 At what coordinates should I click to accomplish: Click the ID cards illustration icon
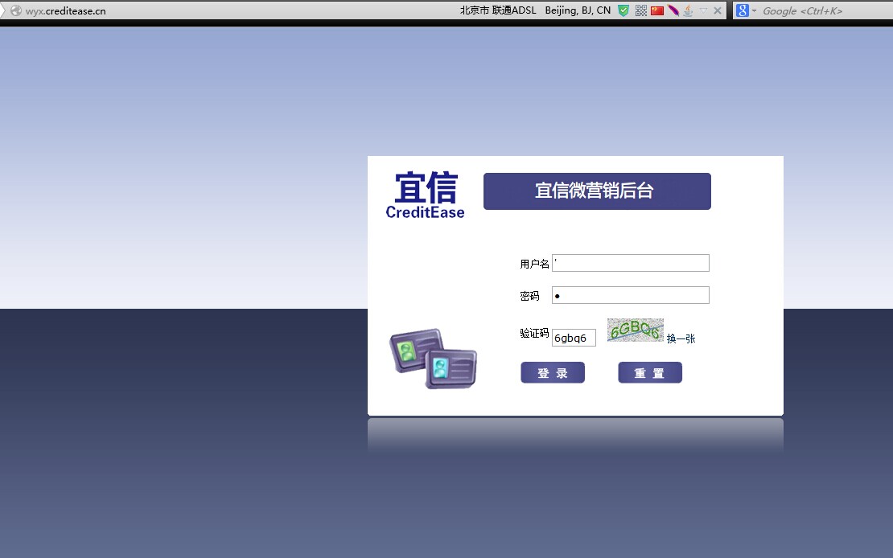tap(434, 359)
